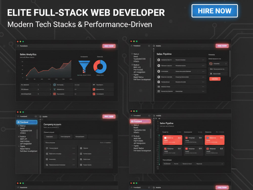Click the green macOS button of the Sales Analytics window
The image size is (253, 190).
pyautogui.click(x=23, y=42)
